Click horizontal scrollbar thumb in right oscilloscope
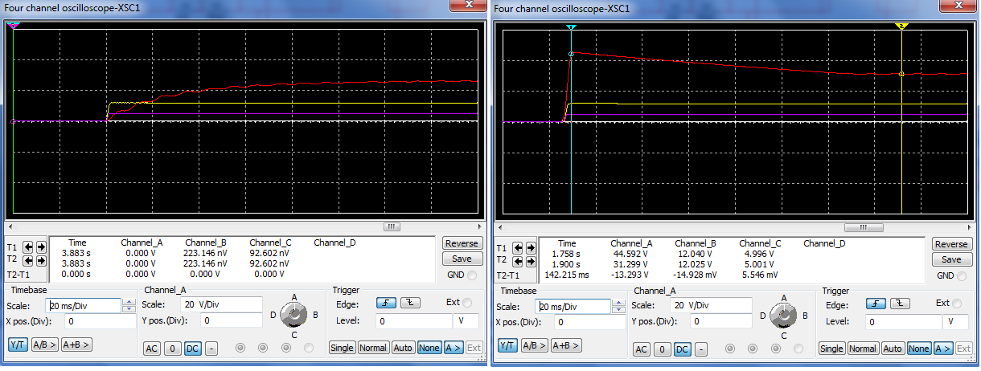The height and width of the screenshot is (371, 981). click(x=865, y=227)
